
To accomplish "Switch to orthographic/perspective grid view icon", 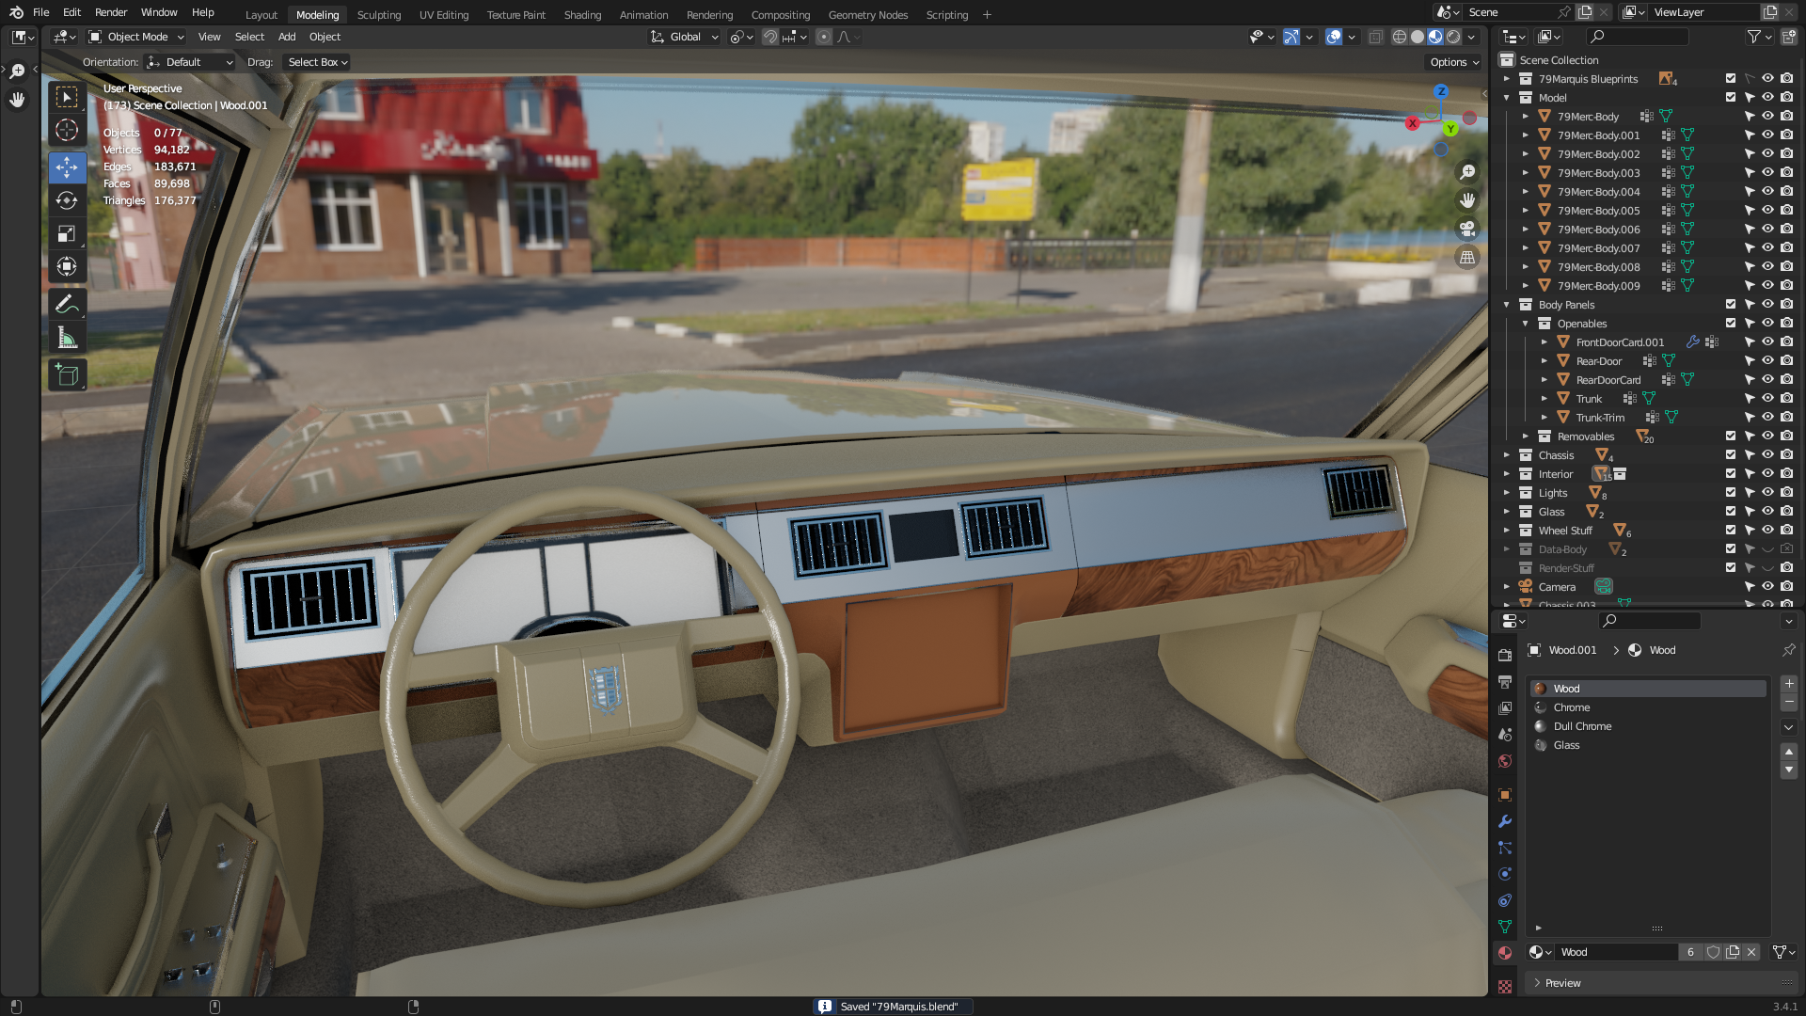I will pos(1467,257).
